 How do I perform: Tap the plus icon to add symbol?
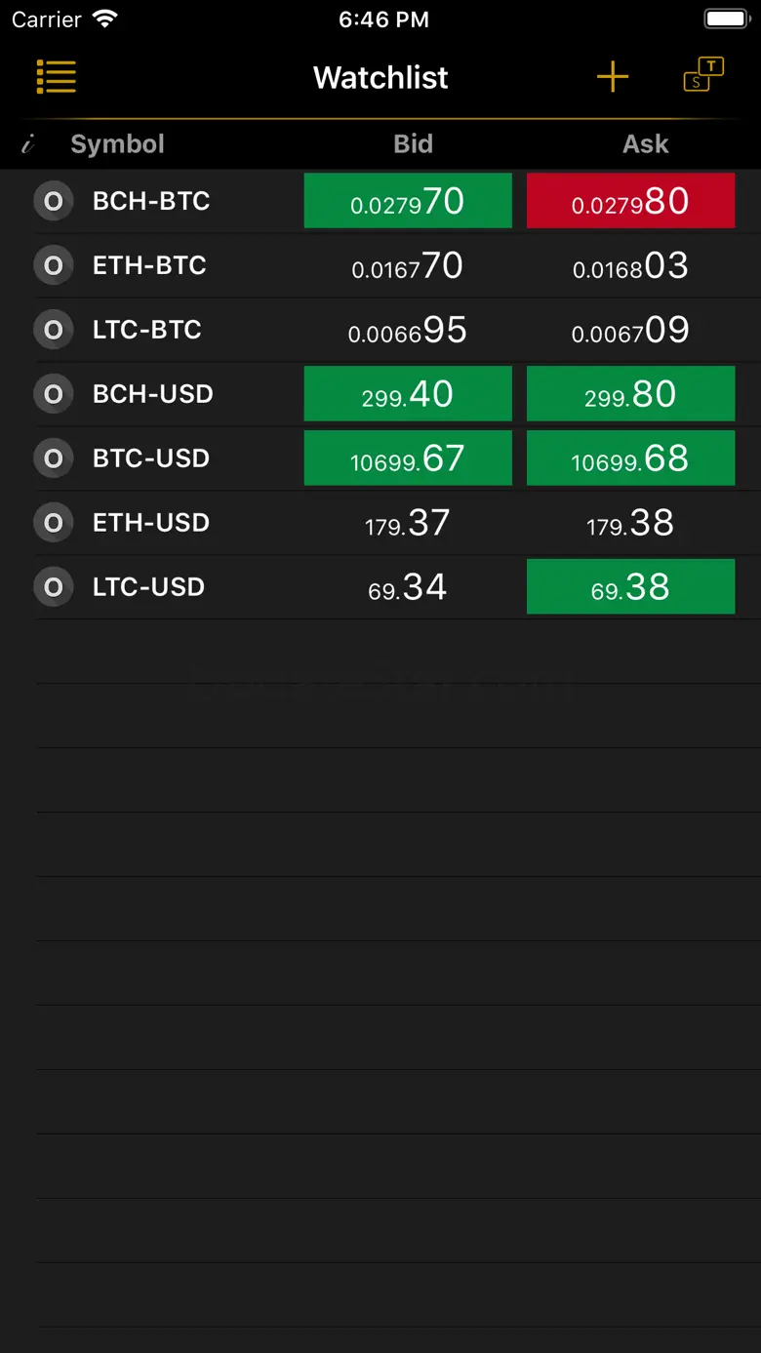click(x=613, y=77)
